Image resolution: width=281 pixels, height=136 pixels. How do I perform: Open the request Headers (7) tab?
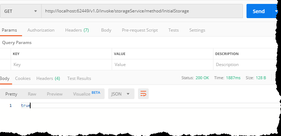click(77, 30)
